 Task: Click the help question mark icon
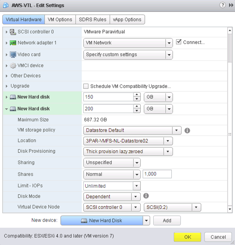coord(222,5)
